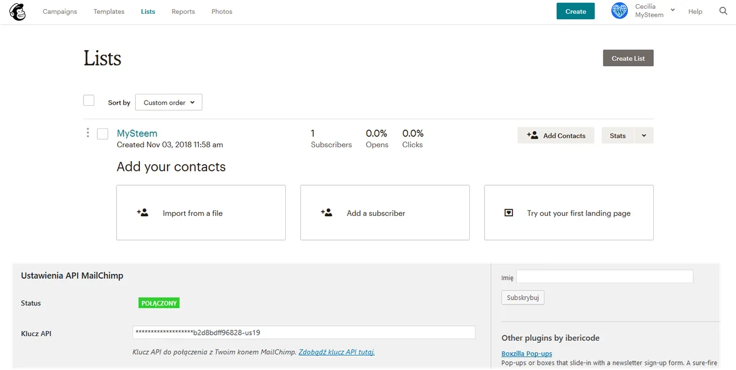The image size is (736, 370).
Task: Click the Ustawienia API MailChimp heading
Action: coord(72,276)
